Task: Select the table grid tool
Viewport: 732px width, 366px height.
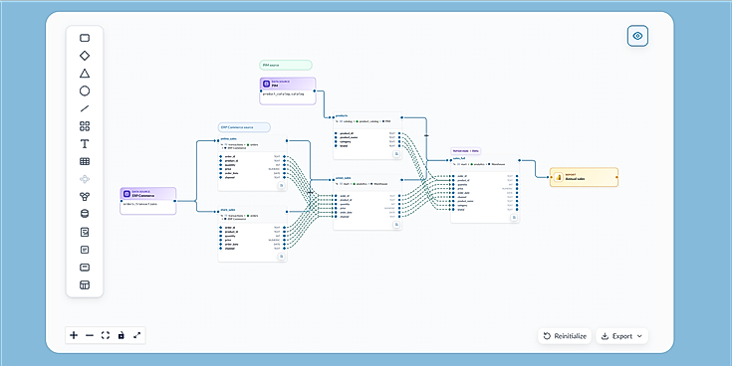Action: pos(85,161)
